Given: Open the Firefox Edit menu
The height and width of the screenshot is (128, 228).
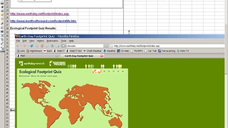Looking at the screenshot, I should [25, 41].
